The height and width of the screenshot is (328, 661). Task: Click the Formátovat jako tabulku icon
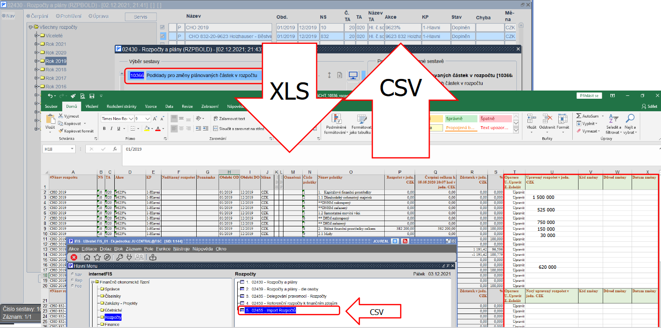point(362,118)
